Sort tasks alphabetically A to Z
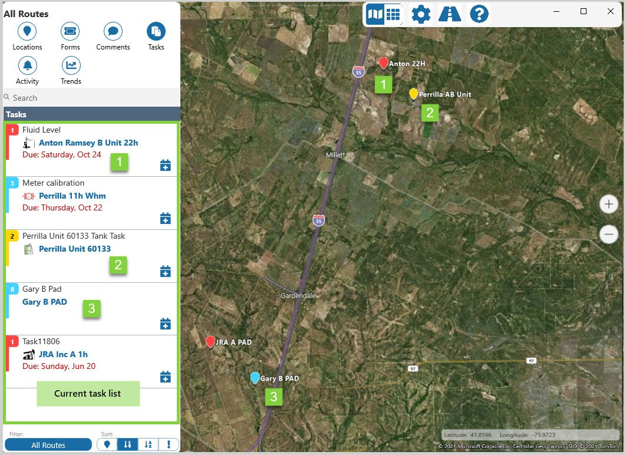The image size is (626, 455). click(148, 444)
